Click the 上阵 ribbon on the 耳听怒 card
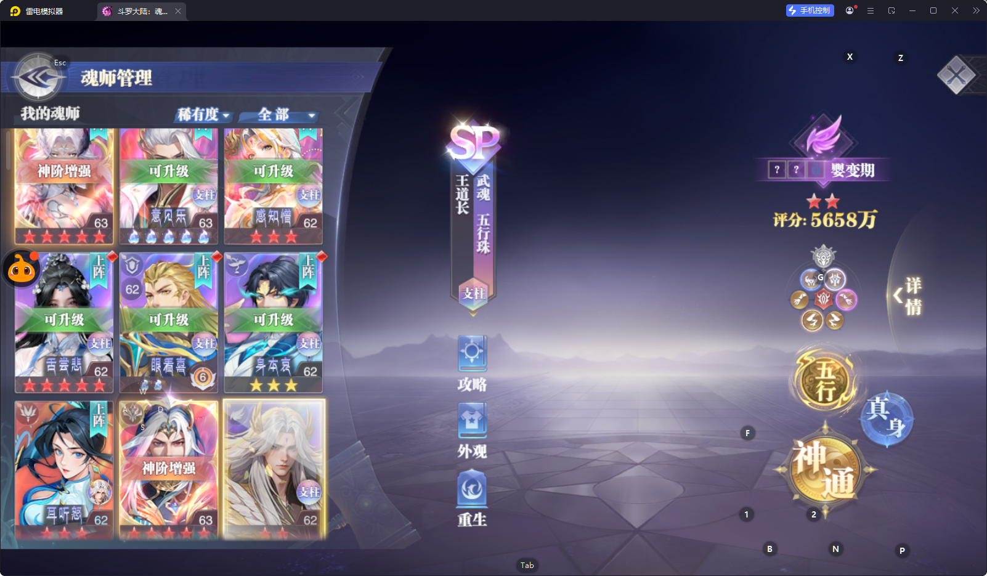The width and height of the screenshot is (987, 576). click(x=99, y=418)
